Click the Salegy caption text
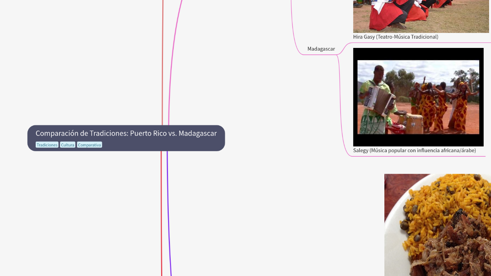 pos(415,150)
